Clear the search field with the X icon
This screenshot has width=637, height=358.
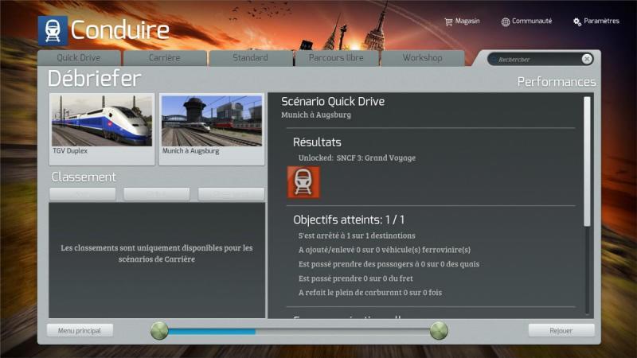tap(587, 59)
